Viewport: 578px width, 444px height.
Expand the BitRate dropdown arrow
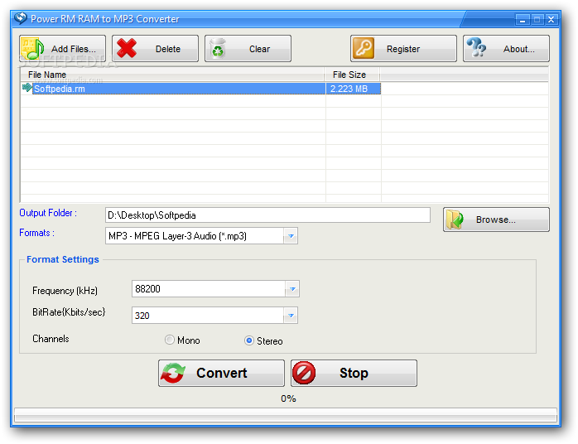point(291,316)
